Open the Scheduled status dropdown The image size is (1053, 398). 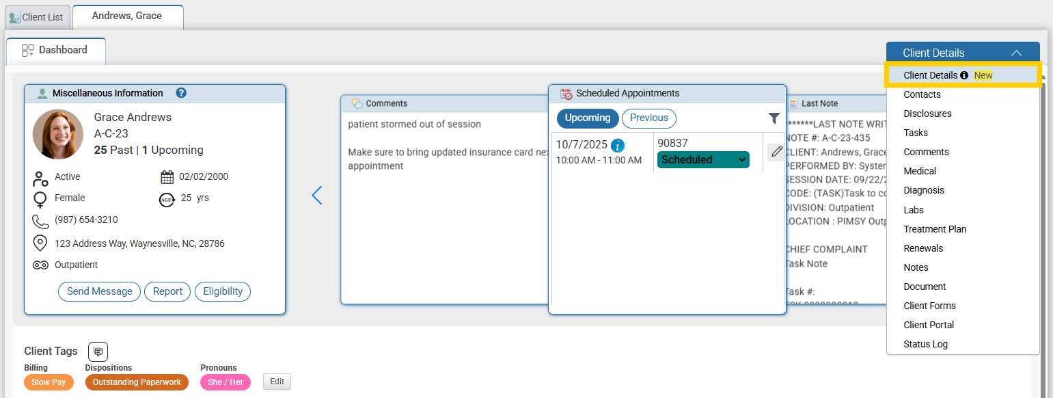pyautogui.click(x=703, y=159)
